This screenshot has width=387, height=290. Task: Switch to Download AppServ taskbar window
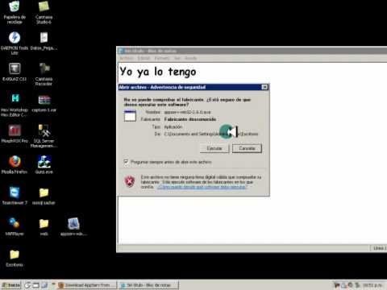(x=86, y=285)
